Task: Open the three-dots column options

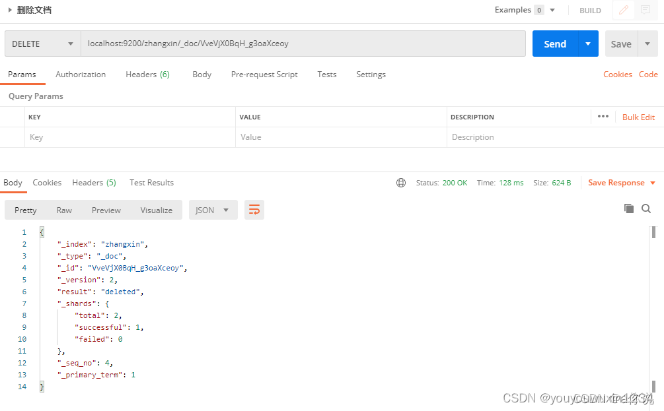Action: click(603, 116)
